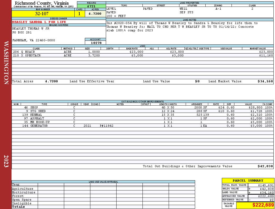Click the card number 1 field
Viewport: 275px width, 209px height.
pyautogui.click(x=79, y=14)
